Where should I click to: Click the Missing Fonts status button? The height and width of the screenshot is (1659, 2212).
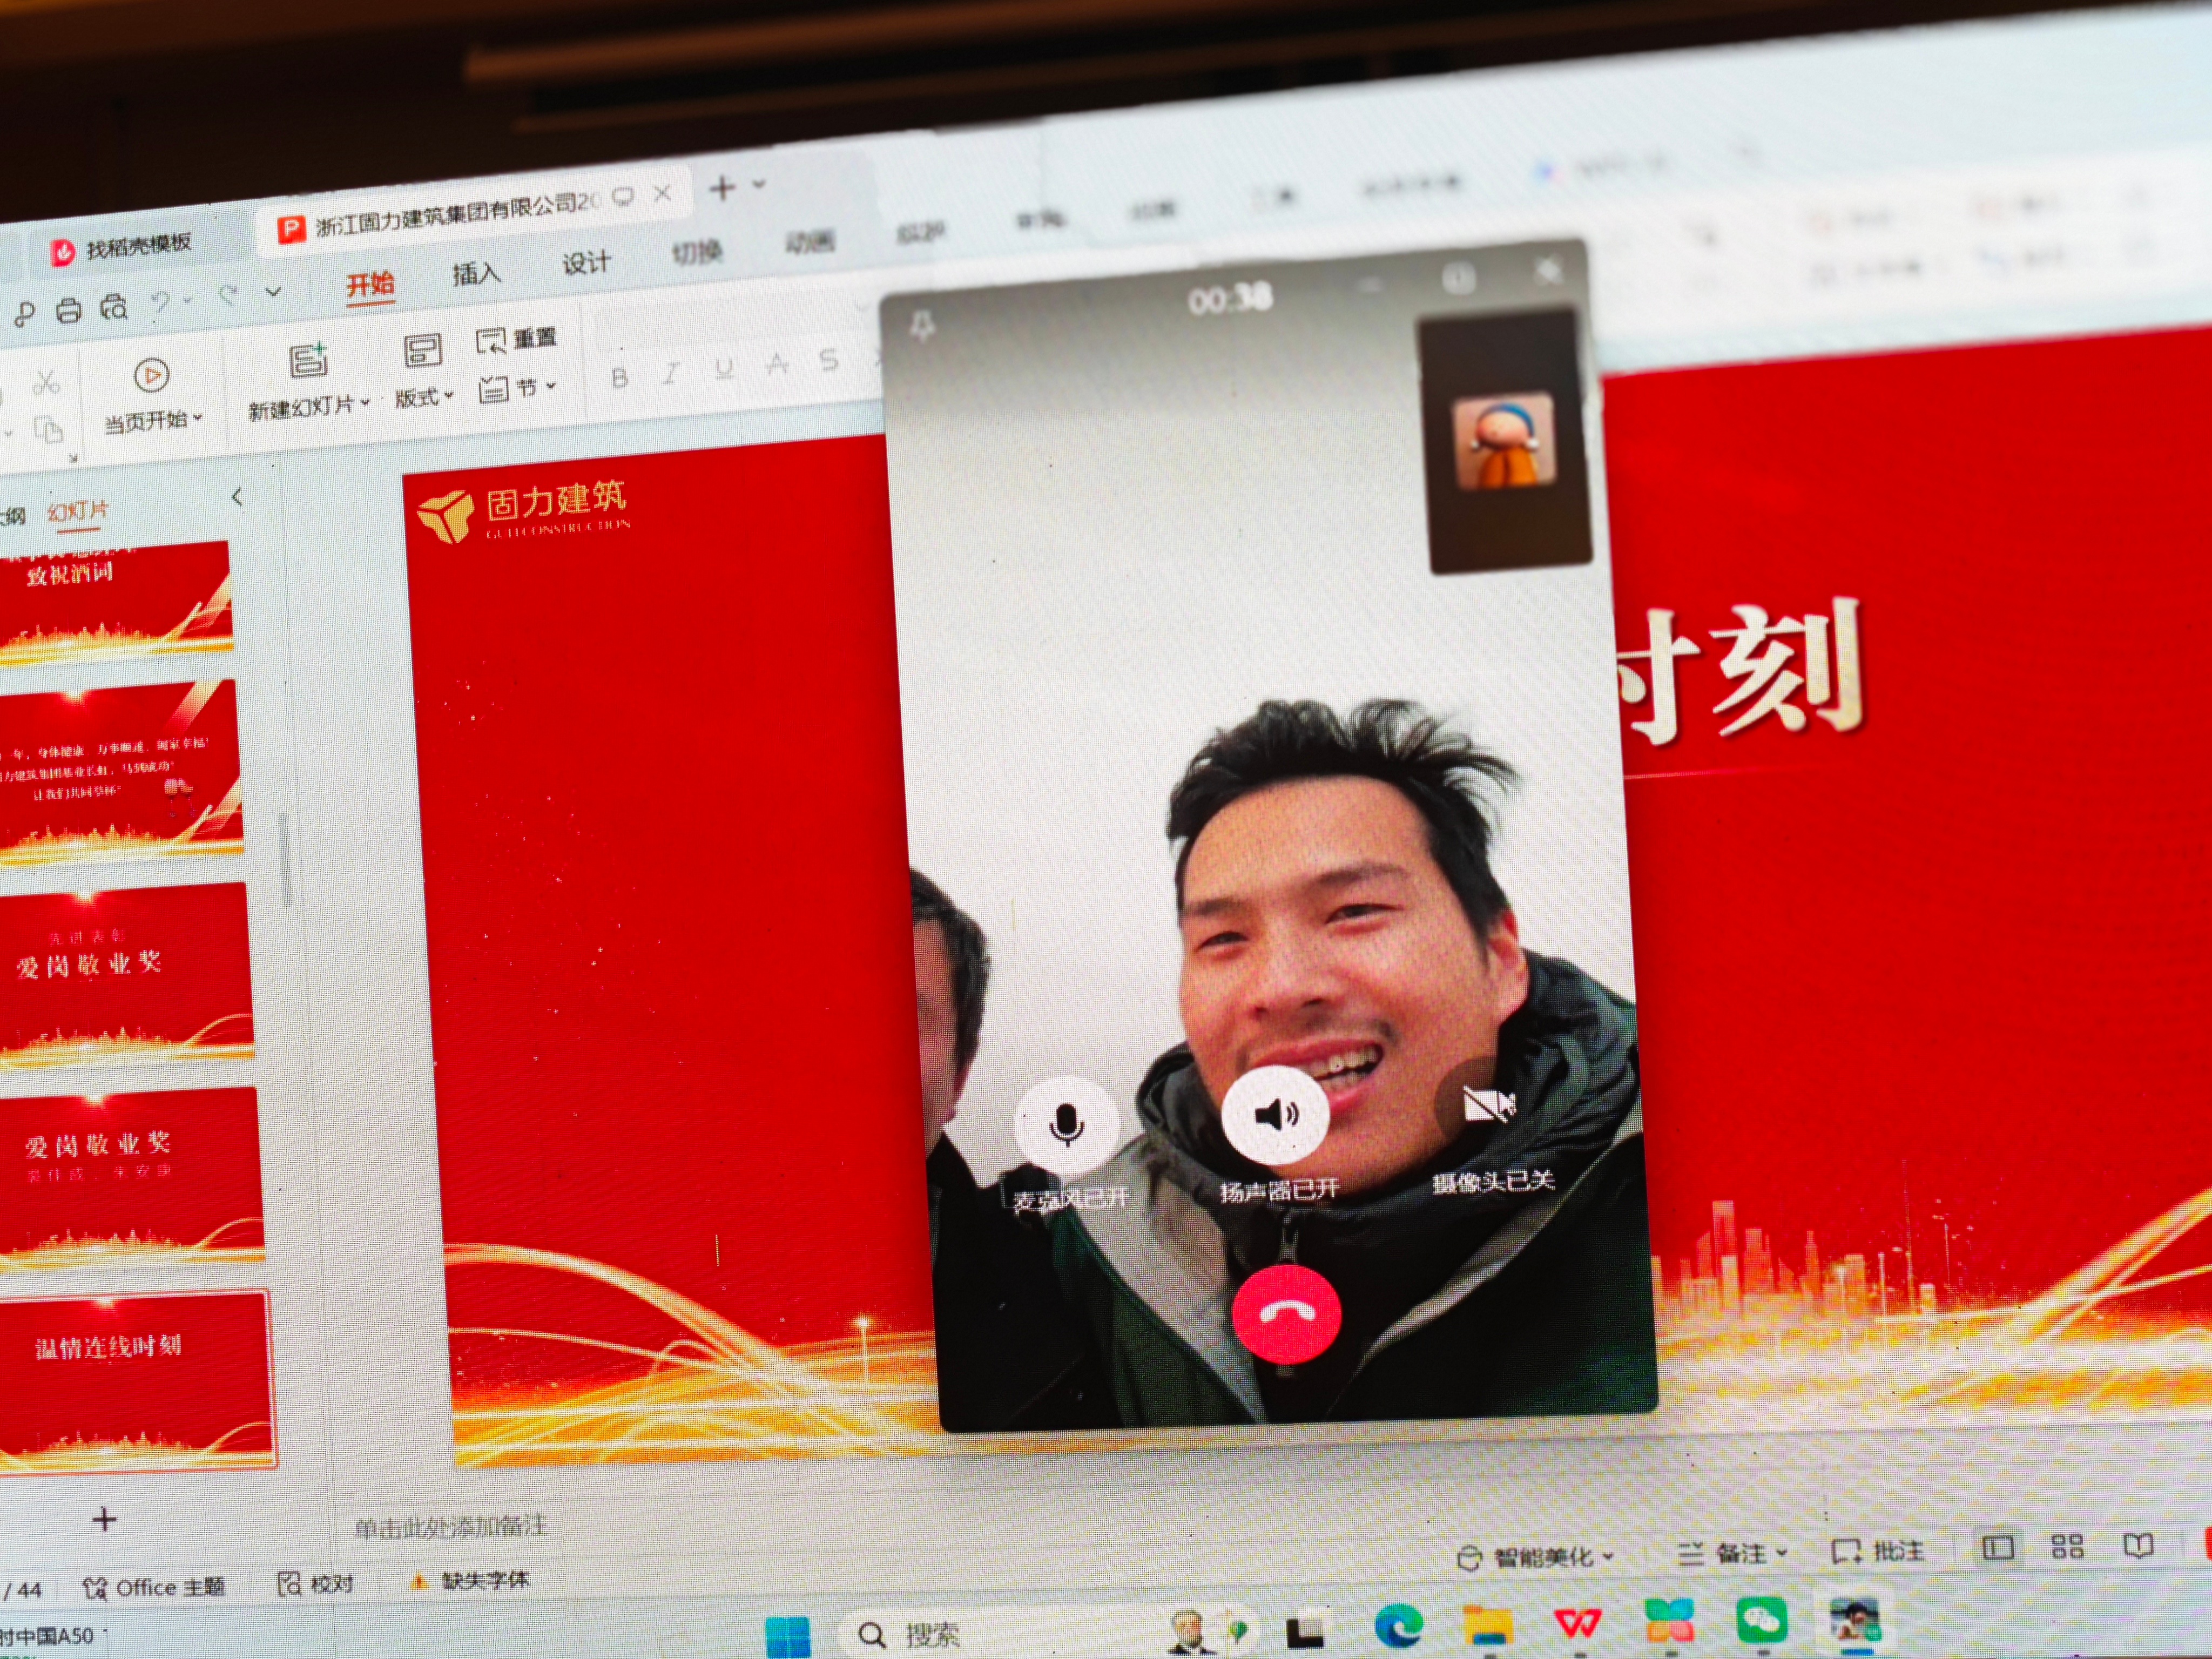[471, 1581]
